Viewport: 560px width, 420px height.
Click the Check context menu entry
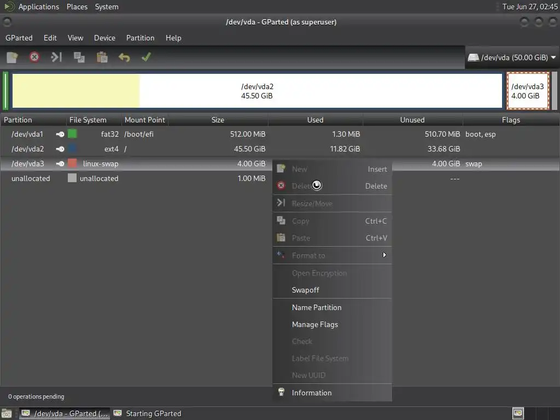coord(332,341)
